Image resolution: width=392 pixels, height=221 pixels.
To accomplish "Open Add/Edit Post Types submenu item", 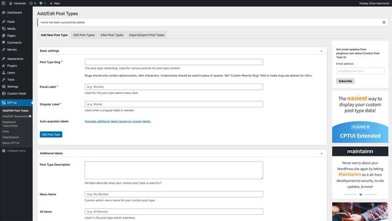I will pyautogui.click(x=15, y=110).
